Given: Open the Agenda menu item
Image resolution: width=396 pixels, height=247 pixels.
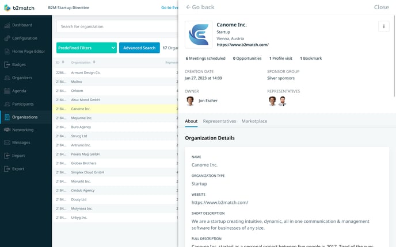Looking at the screenshot, I should 26,91.
